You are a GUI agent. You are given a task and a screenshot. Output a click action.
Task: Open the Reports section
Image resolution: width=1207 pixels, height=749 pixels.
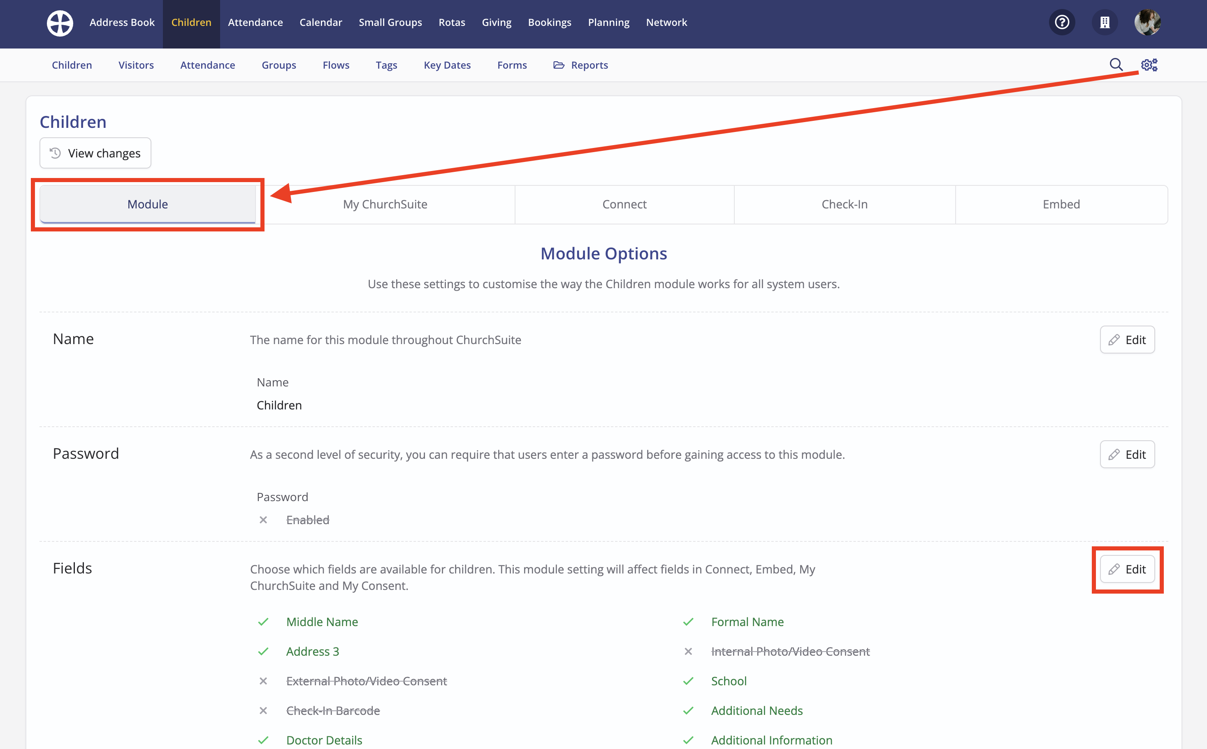click(580, 65)
